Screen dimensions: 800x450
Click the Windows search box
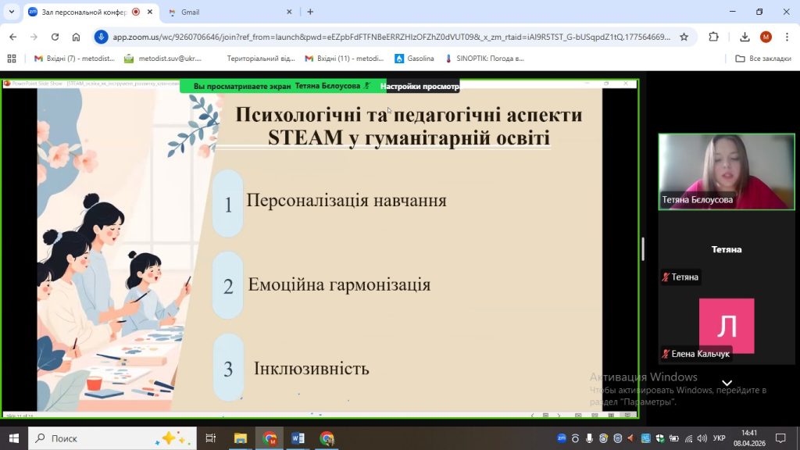(x=113, y=438)
